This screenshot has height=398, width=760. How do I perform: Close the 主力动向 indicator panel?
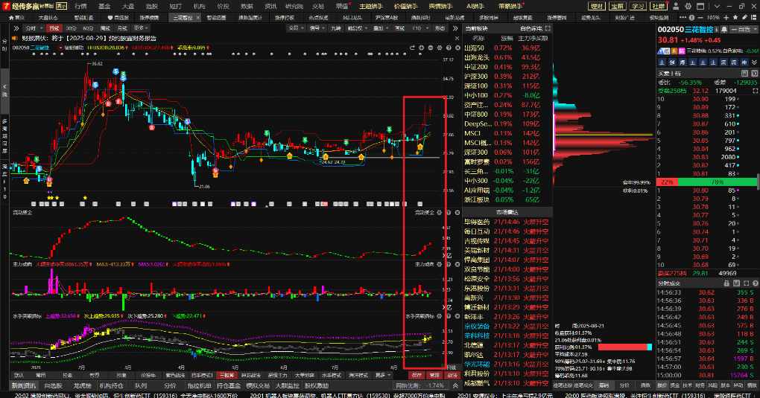click(457, 264)
